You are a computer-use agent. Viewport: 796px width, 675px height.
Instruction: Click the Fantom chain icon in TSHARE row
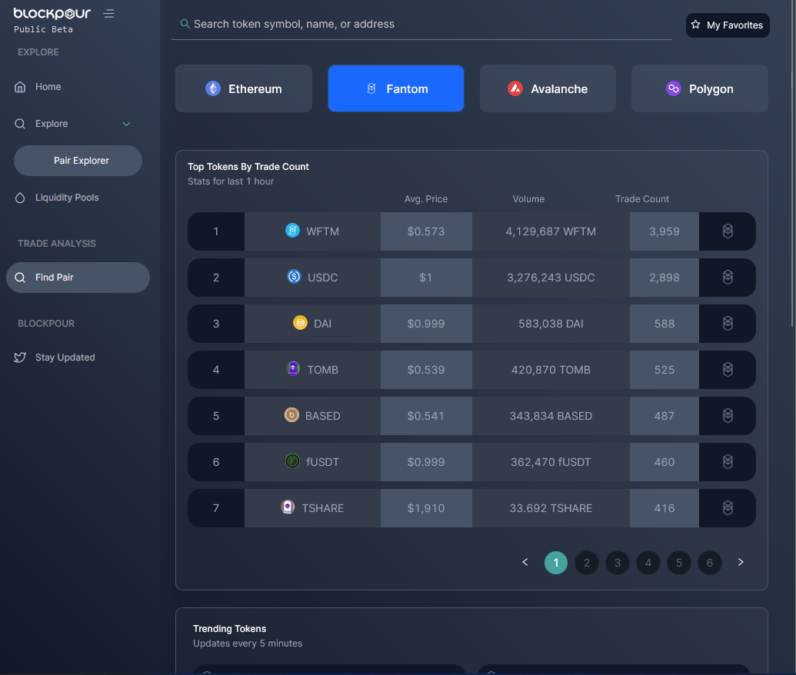tap(728, 508)
